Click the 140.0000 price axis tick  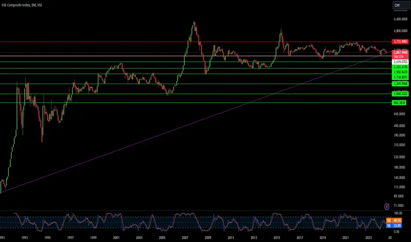(400, 178)
